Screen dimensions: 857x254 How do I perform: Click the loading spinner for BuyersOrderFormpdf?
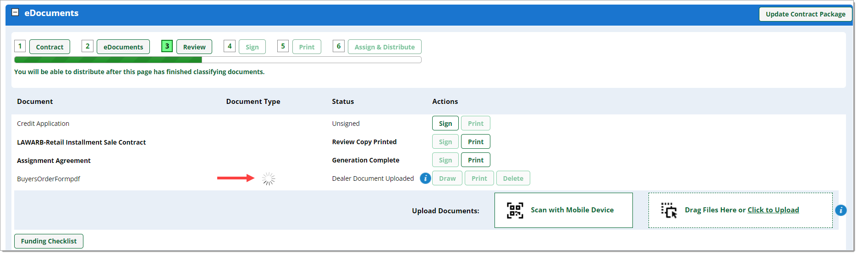[269, 179]
